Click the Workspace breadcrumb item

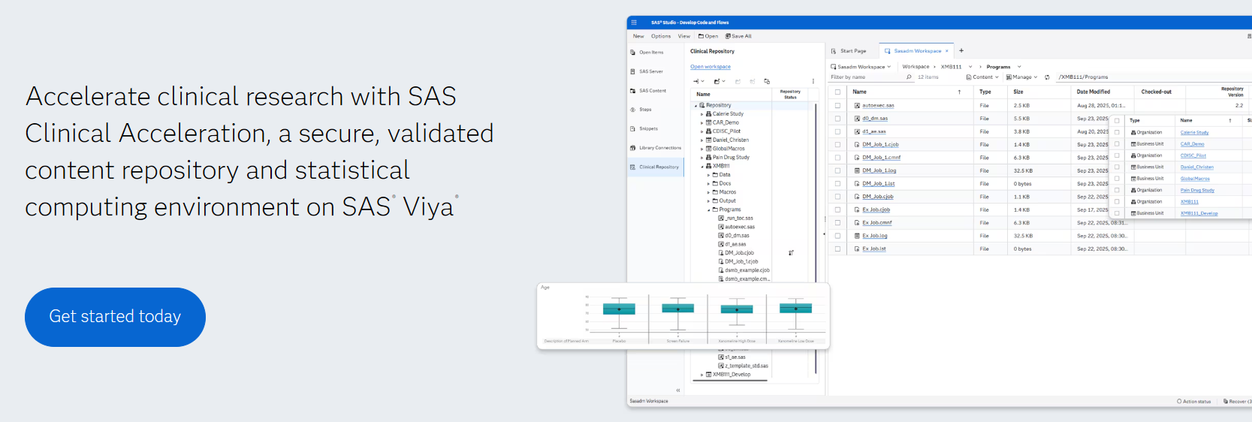click(916, 67)
